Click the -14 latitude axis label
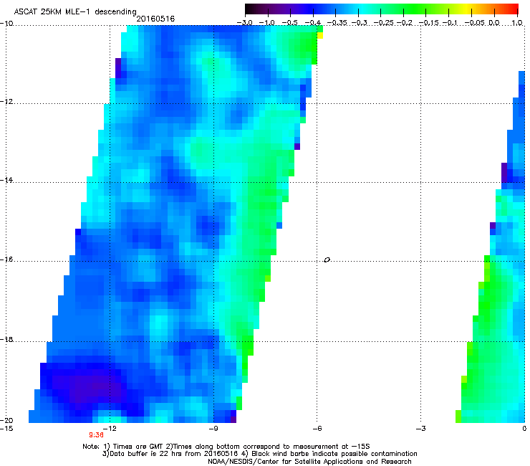Image resolution: width=530 pixels, height=466 pixels. [x=6, y=180]
